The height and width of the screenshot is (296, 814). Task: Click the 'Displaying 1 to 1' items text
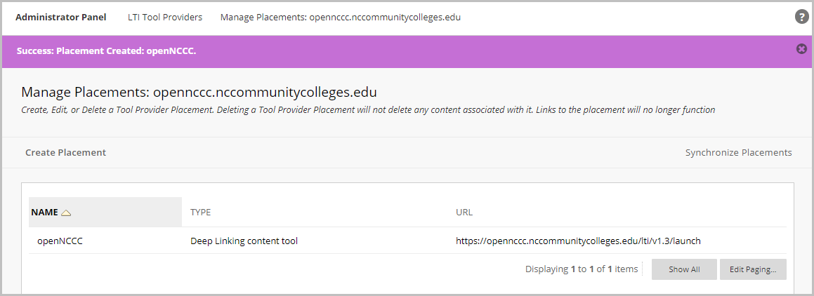tap(581, 269)
